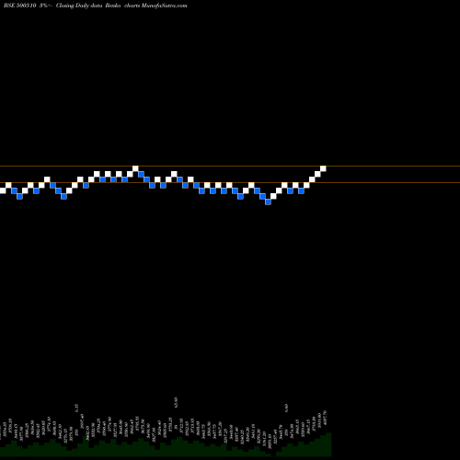This screenshot has height=460, width=460.
Task: Select the lowest blue Renko brick on chart
Action: tap(268, 201)
